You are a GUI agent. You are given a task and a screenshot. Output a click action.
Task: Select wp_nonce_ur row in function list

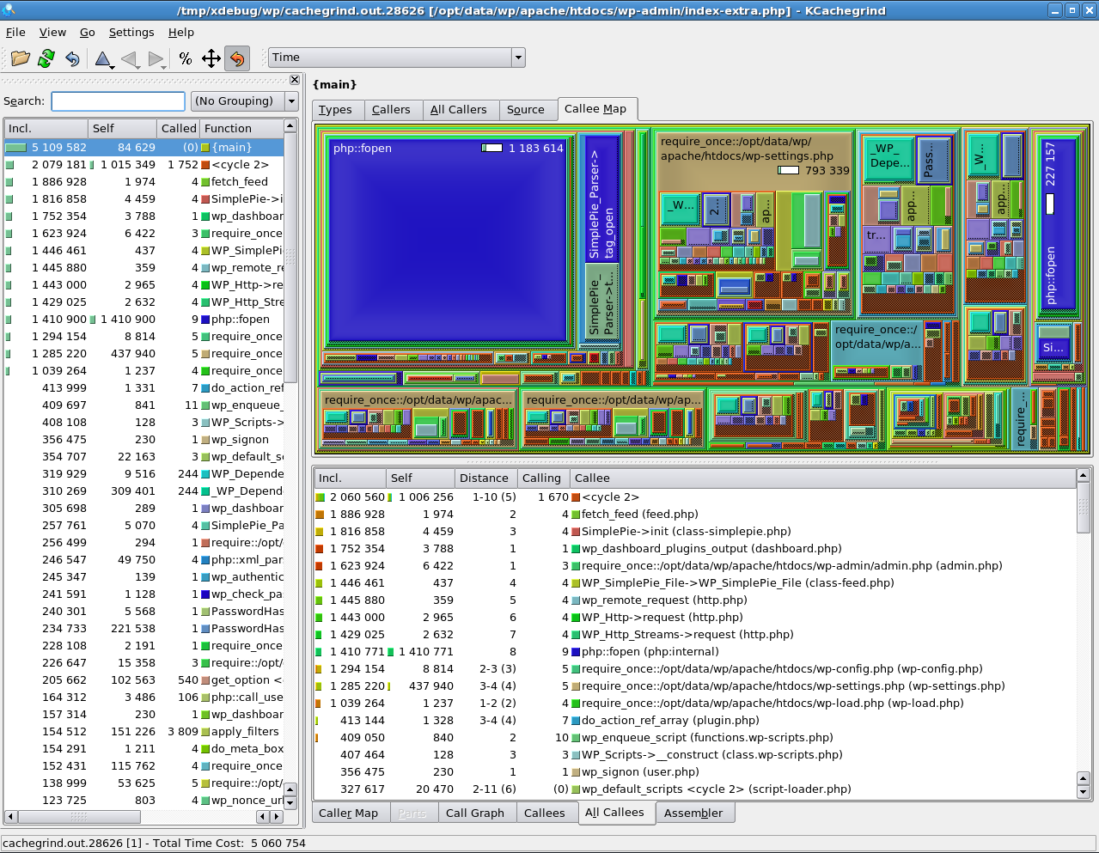(143, 800)
